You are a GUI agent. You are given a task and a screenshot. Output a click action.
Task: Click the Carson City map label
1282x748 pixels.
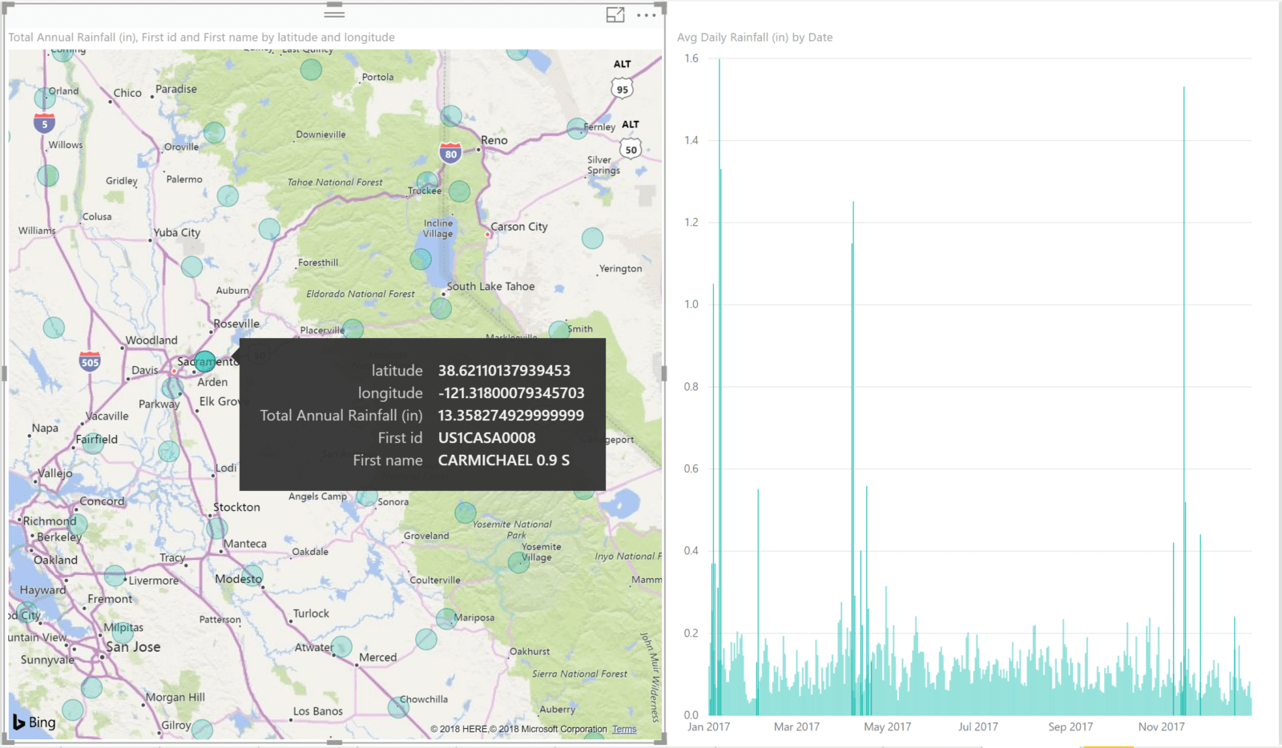(x=519, y=227)
